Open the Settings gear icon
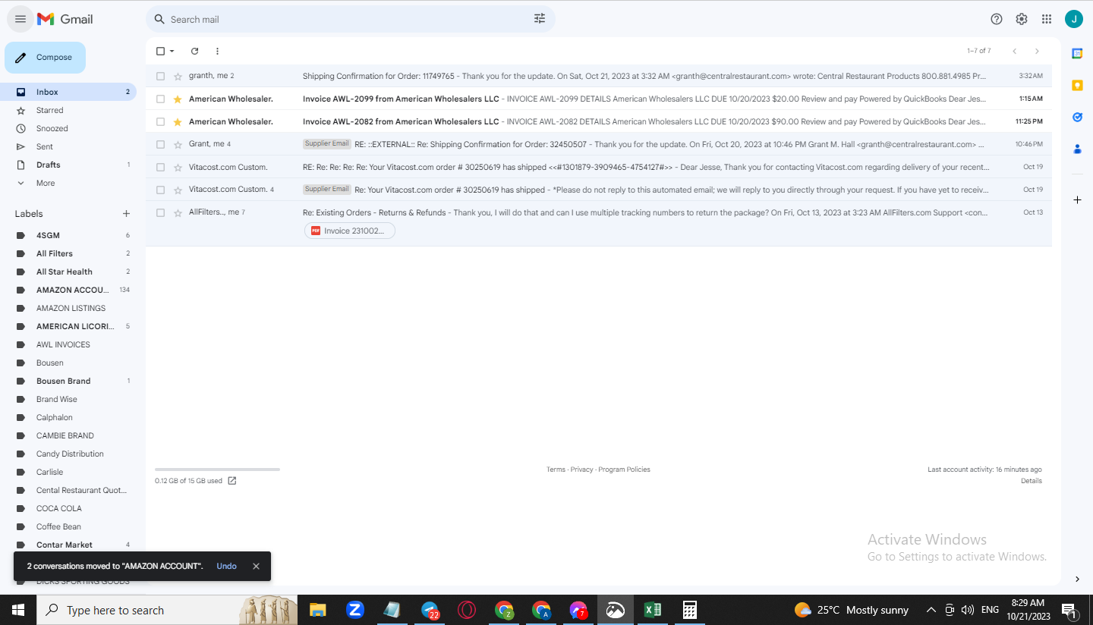 1022,19
